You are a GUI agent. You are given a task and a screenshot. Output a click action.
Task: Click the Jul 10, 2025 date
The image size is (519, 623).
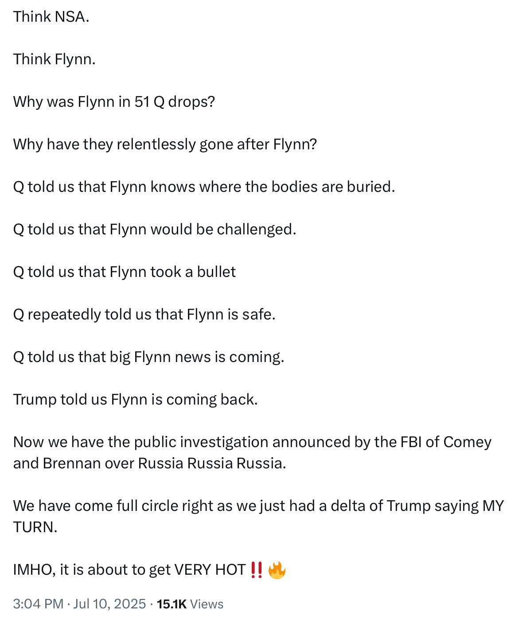pyautogui.click(x=109, y=604)
